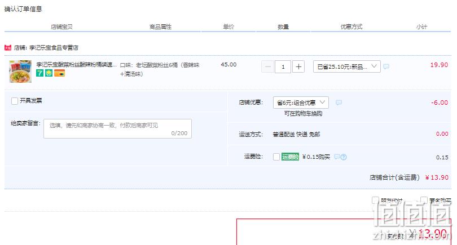Click the 商品属性 column header
This screenshot has width=457, height=245.
coord(160,27)
